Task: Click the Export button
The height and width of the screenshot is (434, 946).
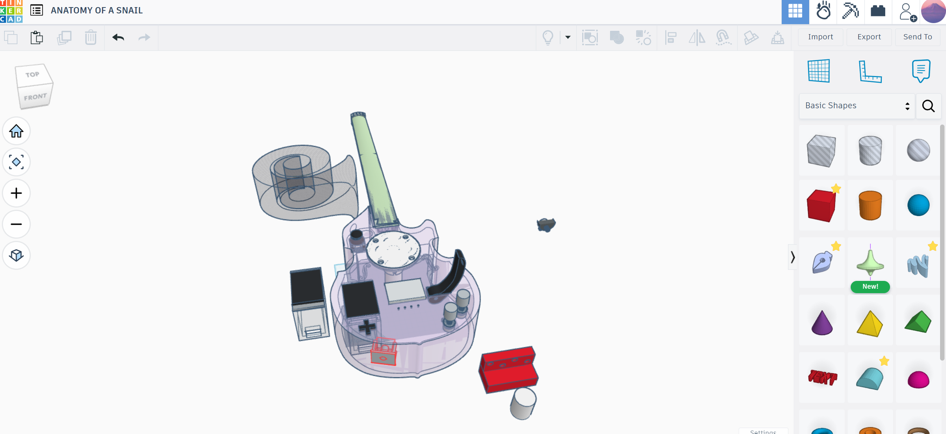Action: 869,37
